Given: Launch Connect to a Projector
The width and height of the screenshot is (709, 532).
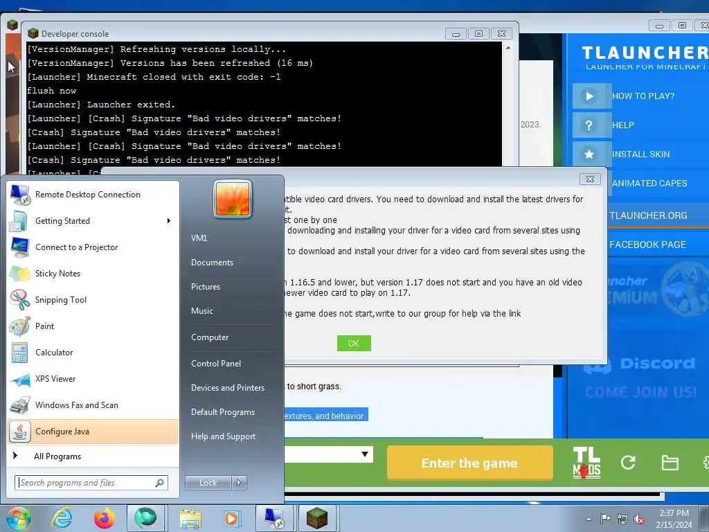Looking at the screenshot, I should 93,247.
